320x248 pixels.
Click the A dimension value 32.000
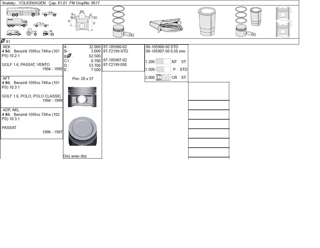coord(95,47)
